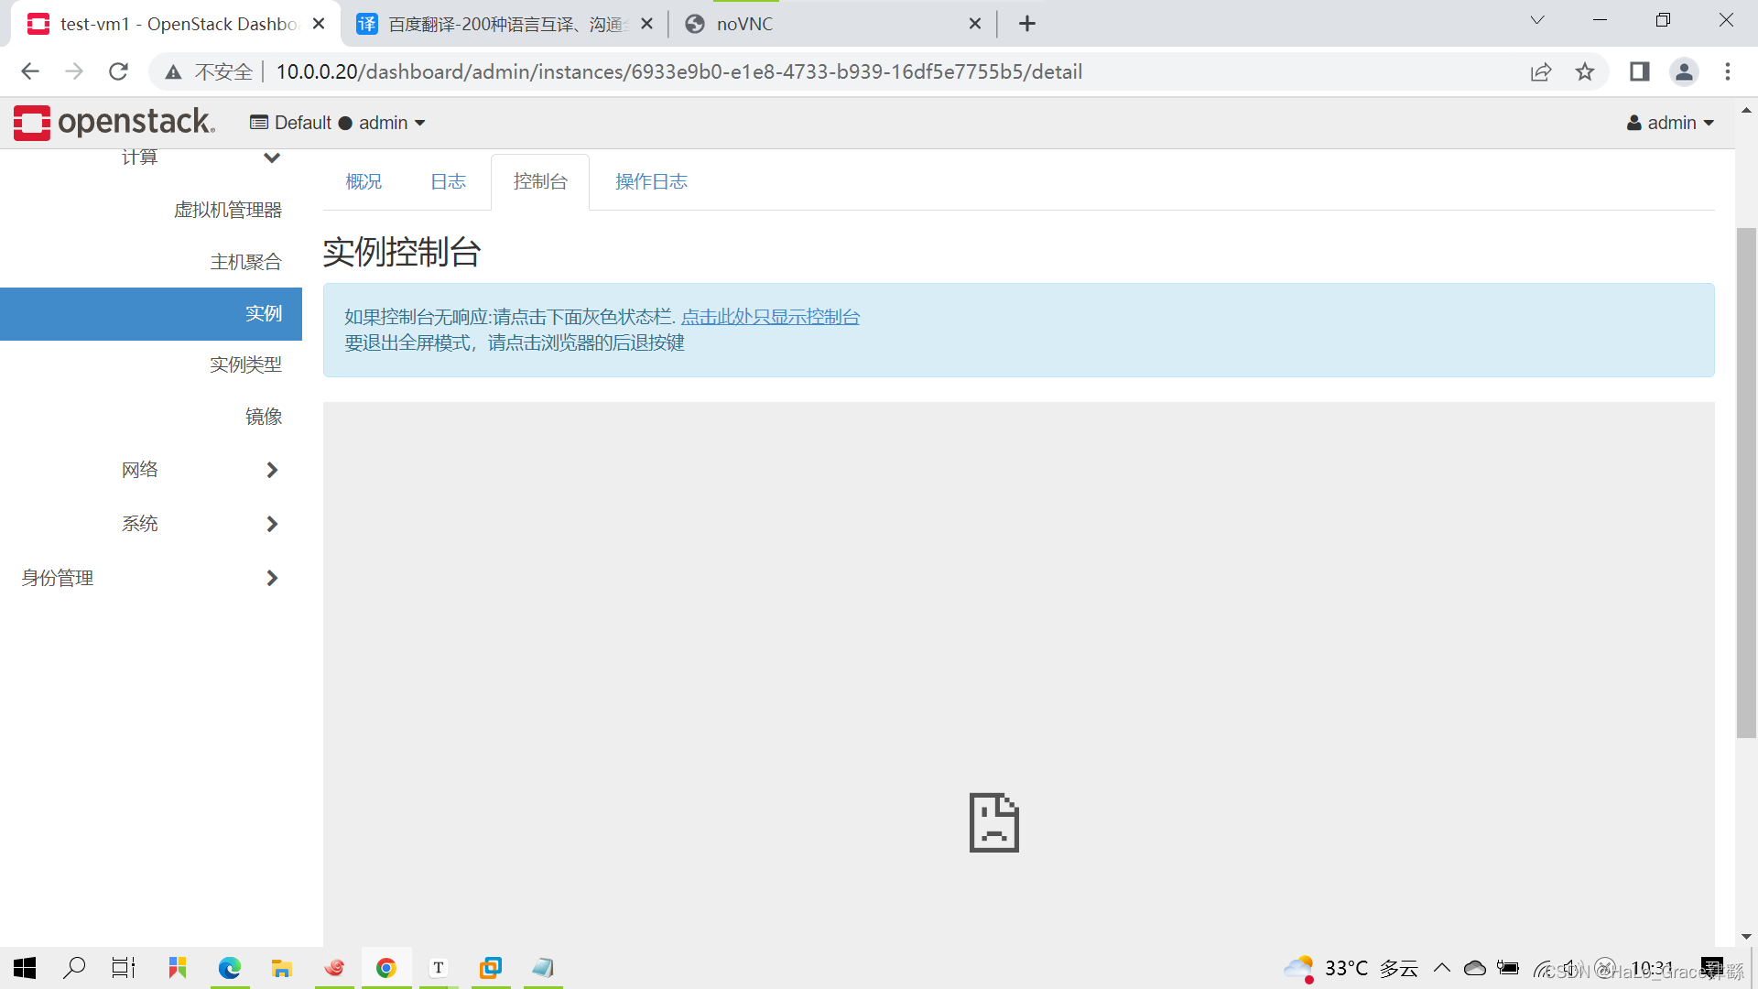Image resolution: width=1758 pixels, height=989 pixels.
Task: Reload the current page
Action: [x=118, y=71]
